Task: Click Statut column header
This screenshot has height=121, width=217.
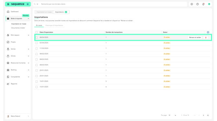Action: [165, 32]
